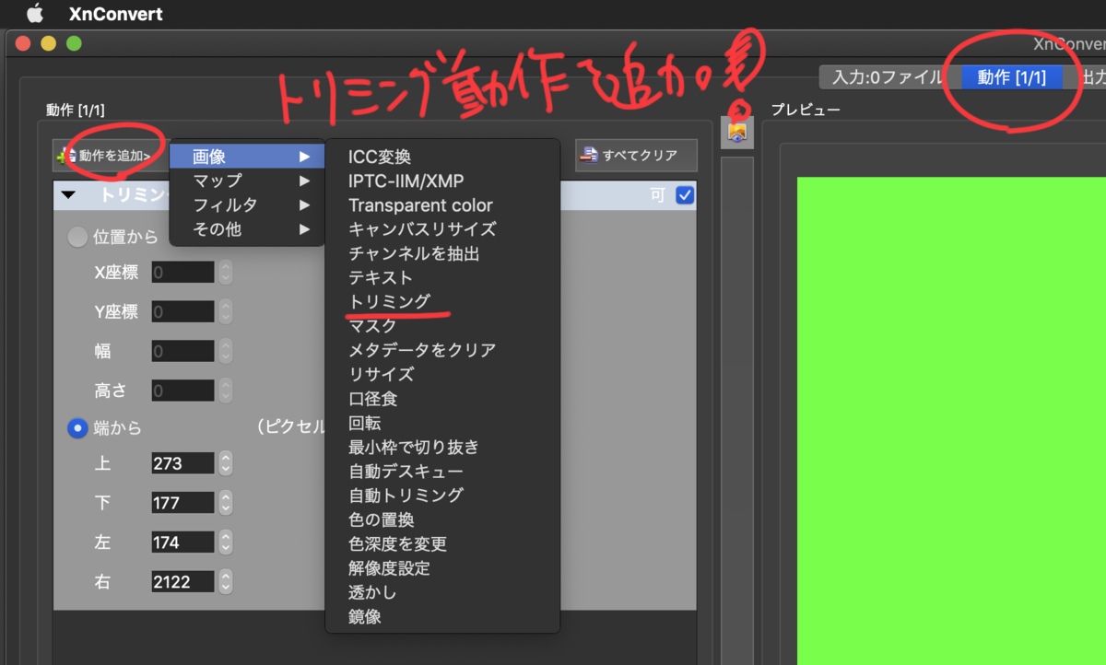Choose テキスト from the menu

coord(442,277)
